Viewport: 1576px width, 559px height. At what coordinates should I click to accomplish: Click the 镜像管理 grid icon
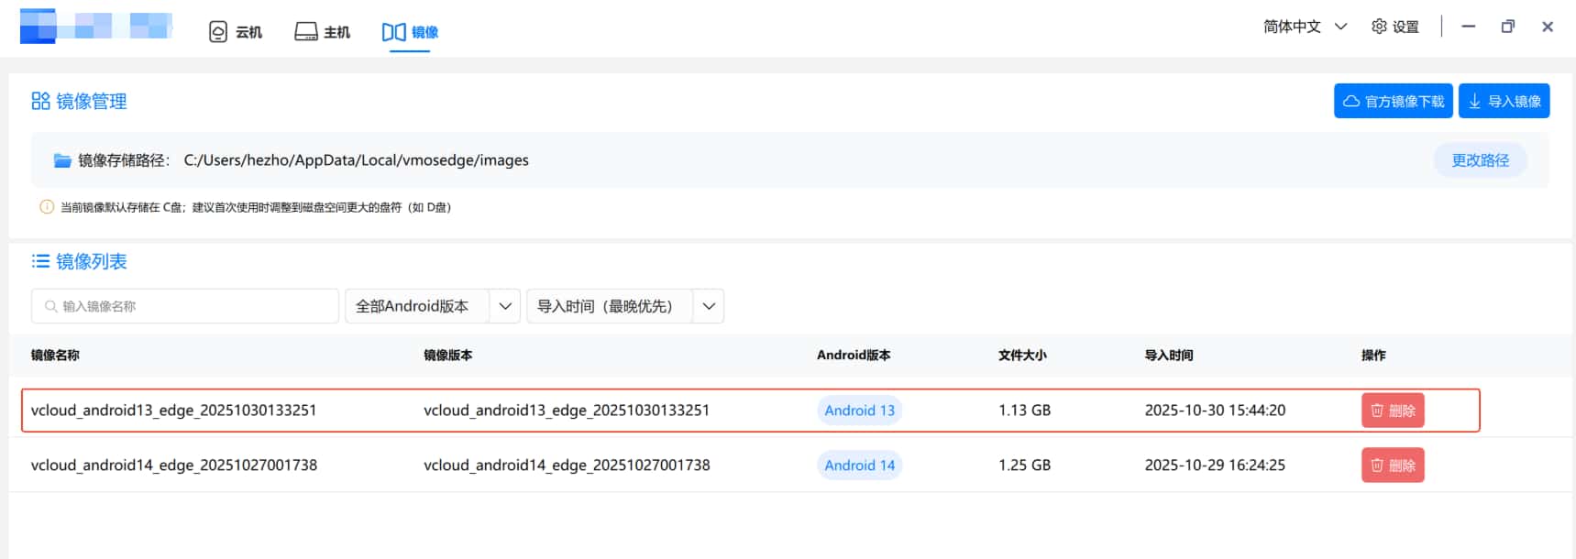click(x=40, y=101)
